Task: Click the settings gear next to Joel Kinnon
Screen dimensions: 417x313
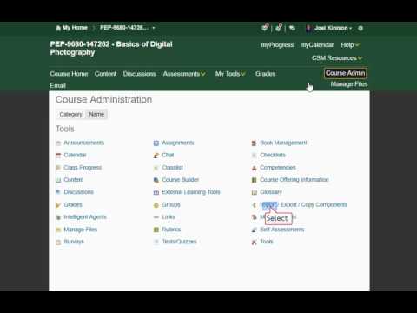Action: pos(361,28)
